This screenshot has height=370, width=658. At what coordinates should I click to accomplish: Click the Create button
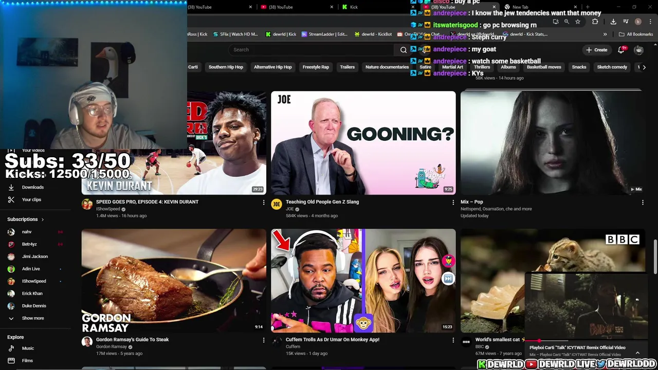(596, 50)
